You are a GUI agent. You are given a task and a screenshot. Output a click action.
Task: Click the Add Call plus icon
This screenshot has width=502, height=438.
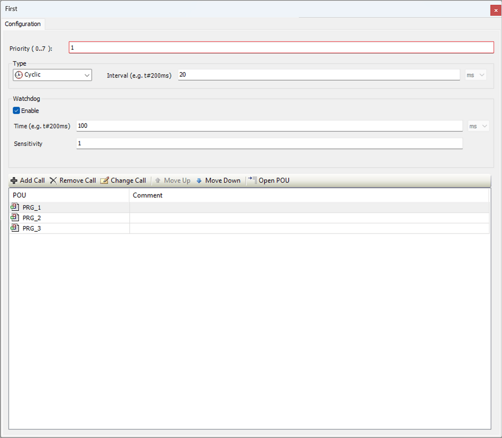(14, 180)
